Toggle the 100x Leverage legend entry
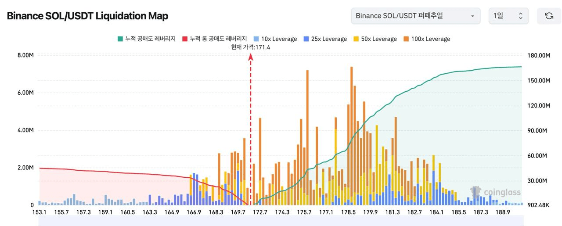 tap(426, 39)
